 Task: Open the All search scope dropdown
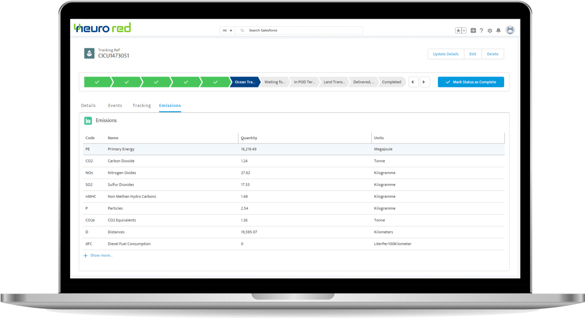coord(227,30)
